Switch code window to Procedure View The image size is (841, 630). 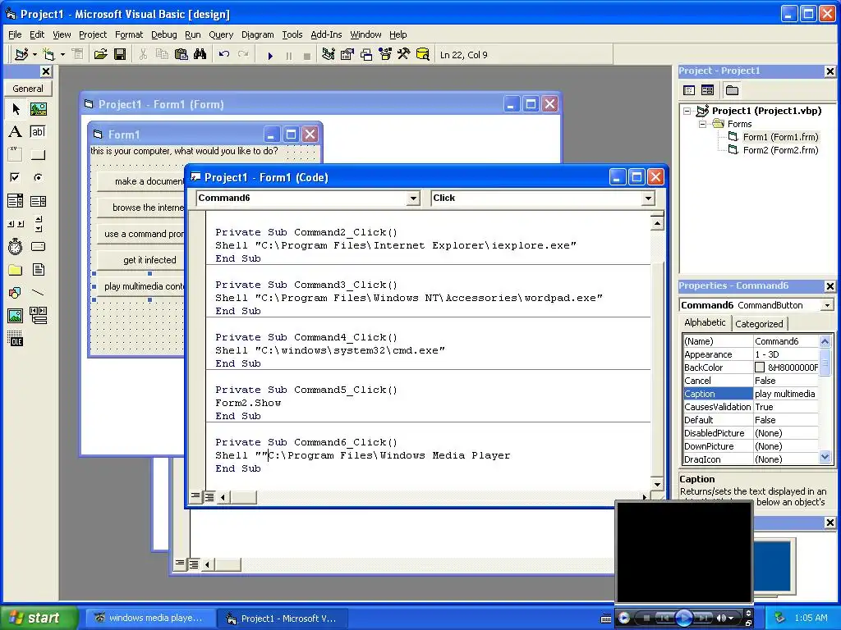coord(195,496)
